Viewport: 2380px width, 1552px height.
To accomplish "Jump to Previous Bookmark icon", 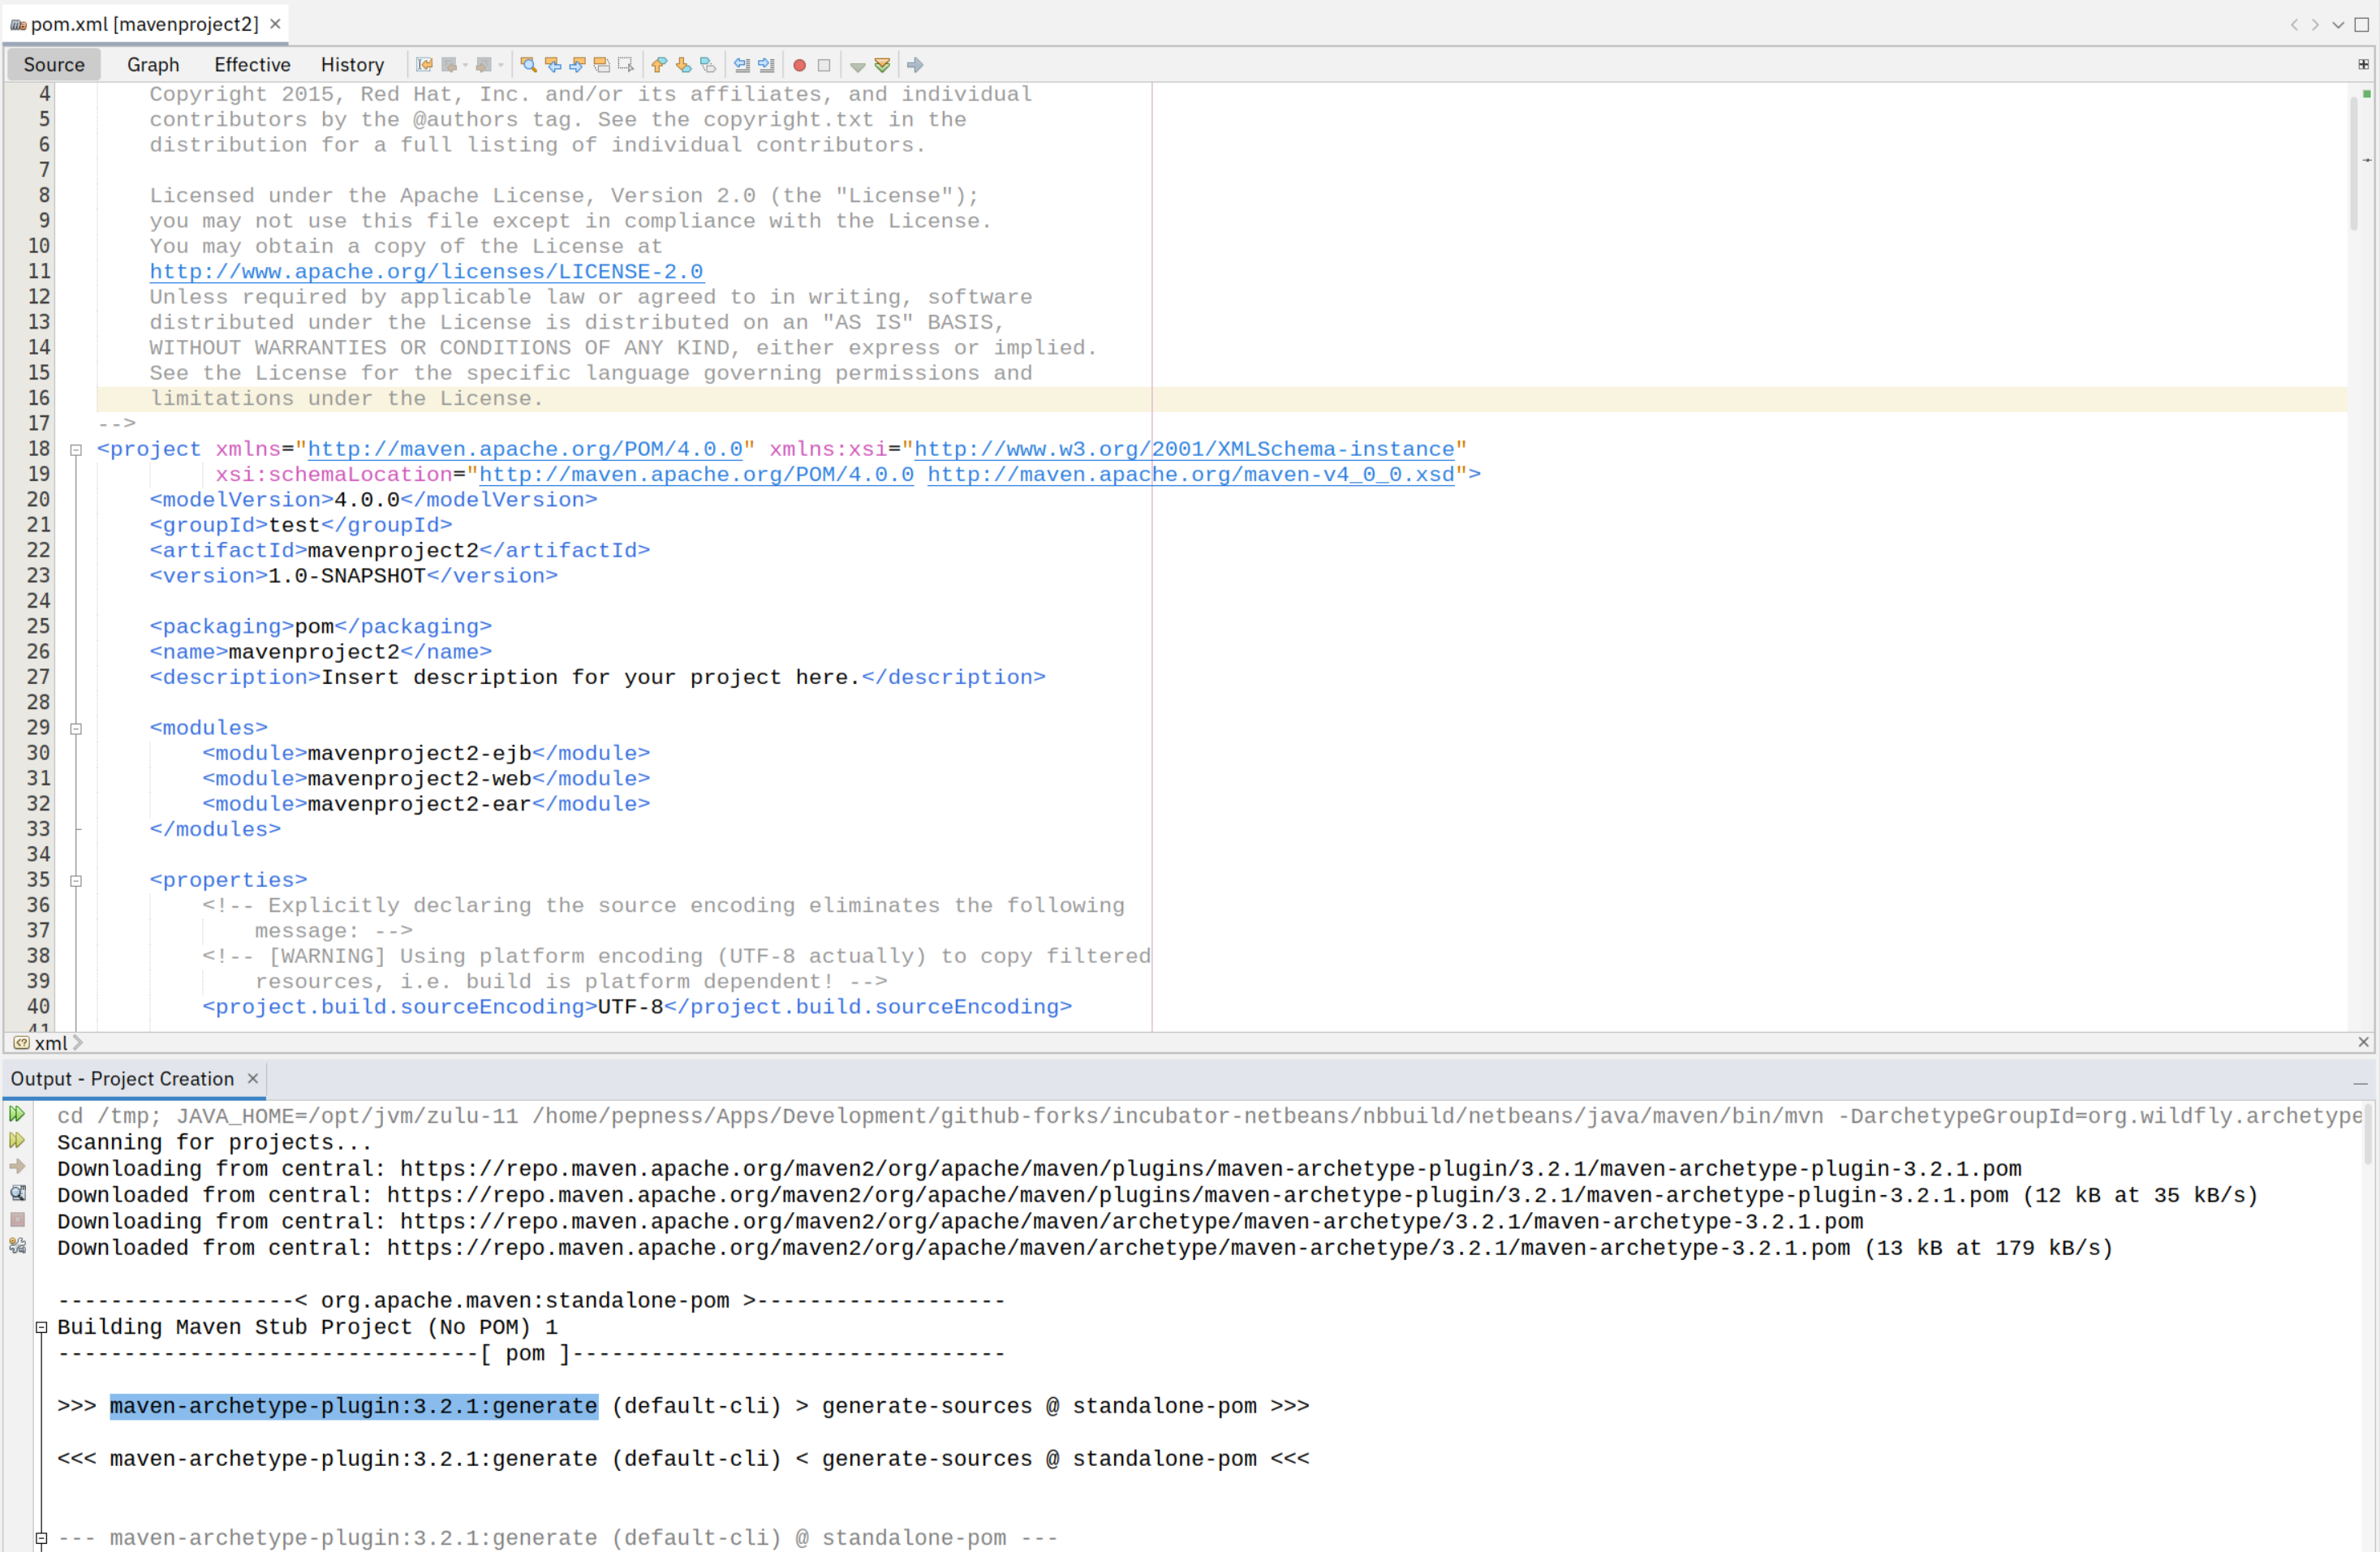I will point(659,65).
